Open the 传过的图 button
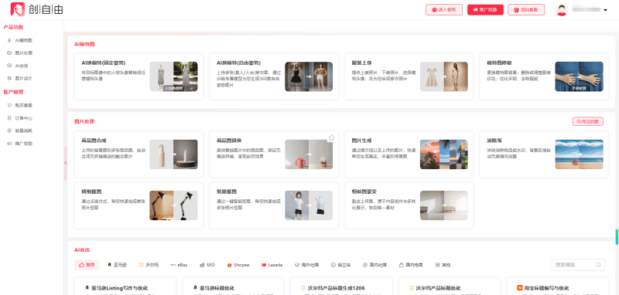This screenshot has height=295, width=619. [x=588, y=122]
